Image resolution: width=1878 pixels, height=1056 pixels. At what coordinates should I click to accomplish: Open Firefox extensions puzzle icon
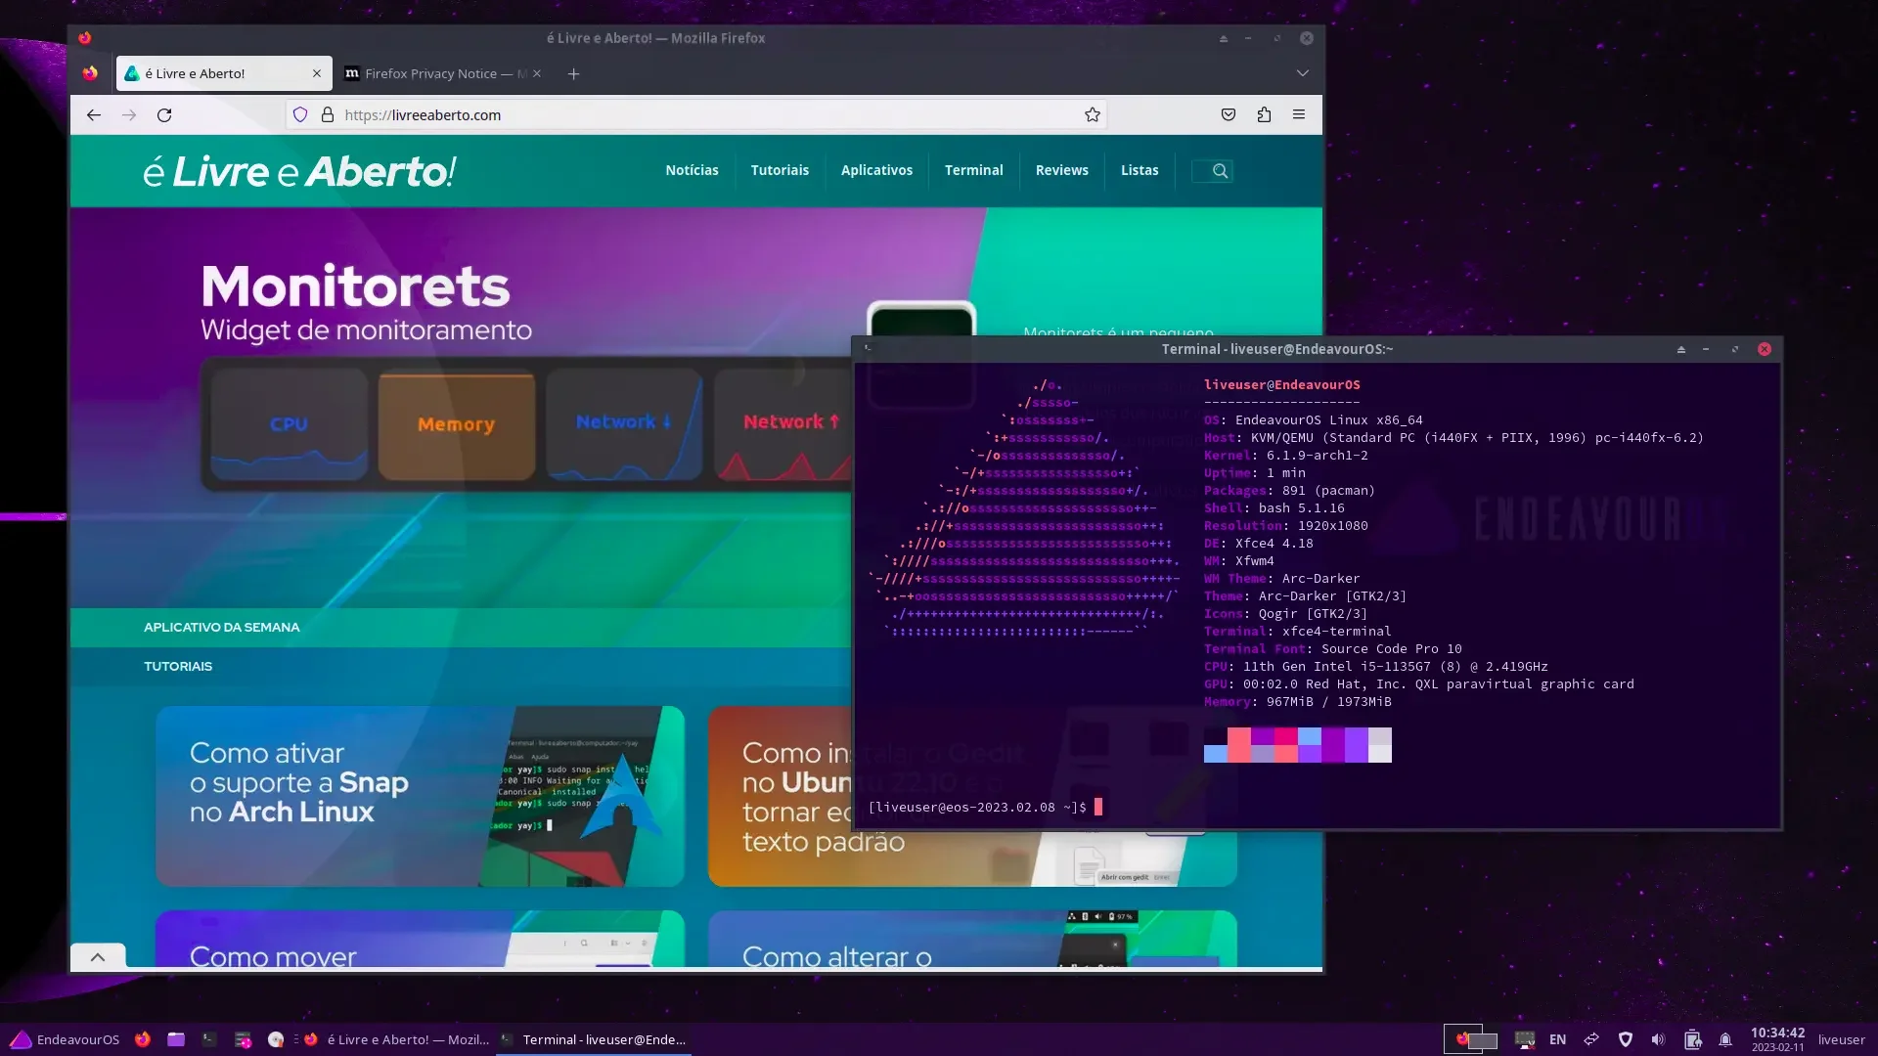point(1264,115)
